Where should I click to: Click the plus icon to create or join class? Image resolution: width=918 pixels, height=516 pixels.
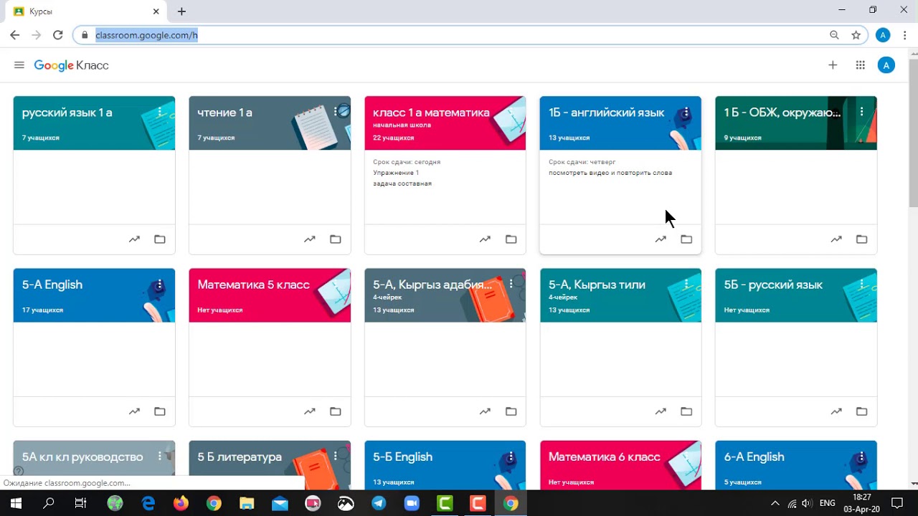[x=833, y=65]
